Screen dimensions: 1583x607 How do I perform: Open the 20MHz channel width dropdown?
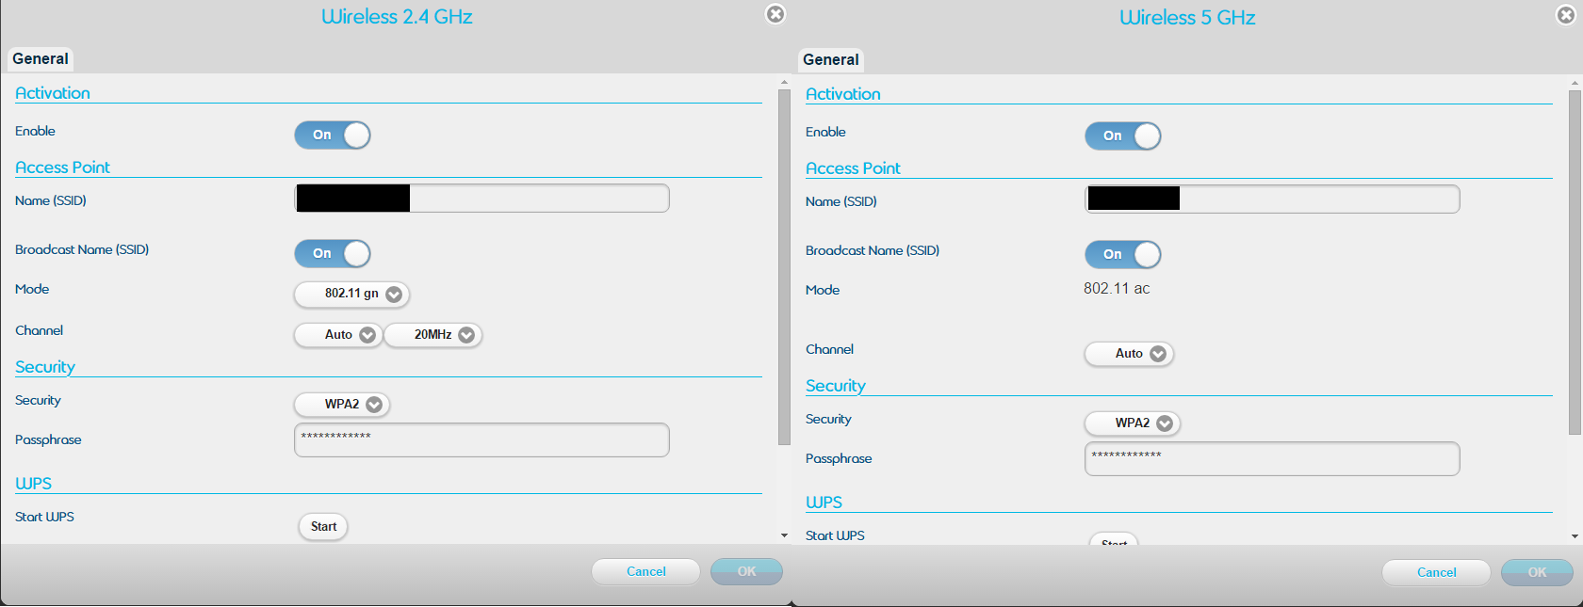433,335
